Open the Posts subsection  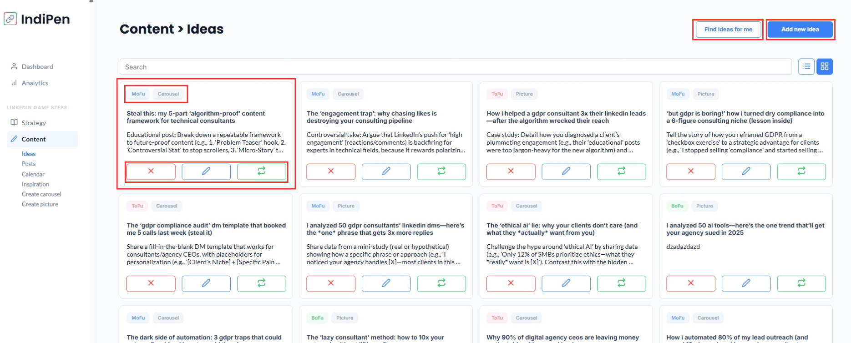click(29, 164)
